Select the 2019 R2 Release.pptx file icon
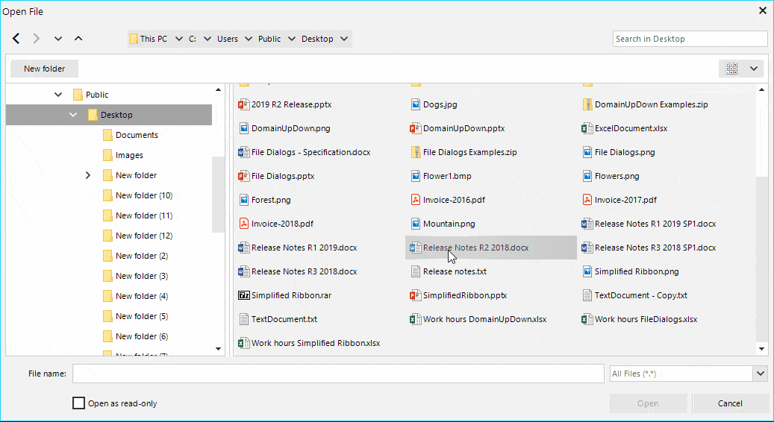This screenshot has height=422, width=774. pos(243,104)
